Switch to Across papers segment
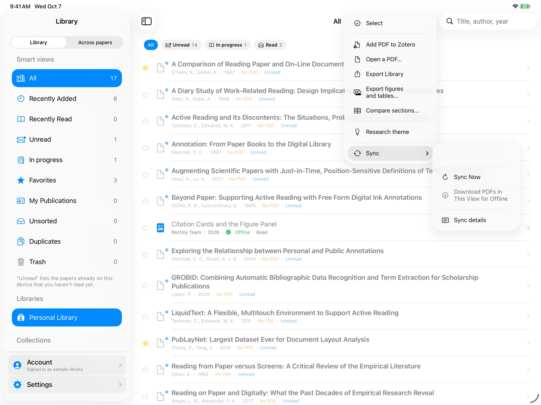The width and height of the screenshot is (541, 405). [x=95, y=43]
